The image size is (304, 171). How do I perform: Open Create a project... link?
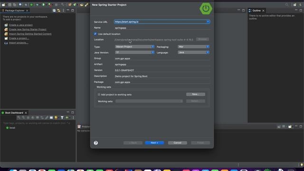tap(19, 38)
